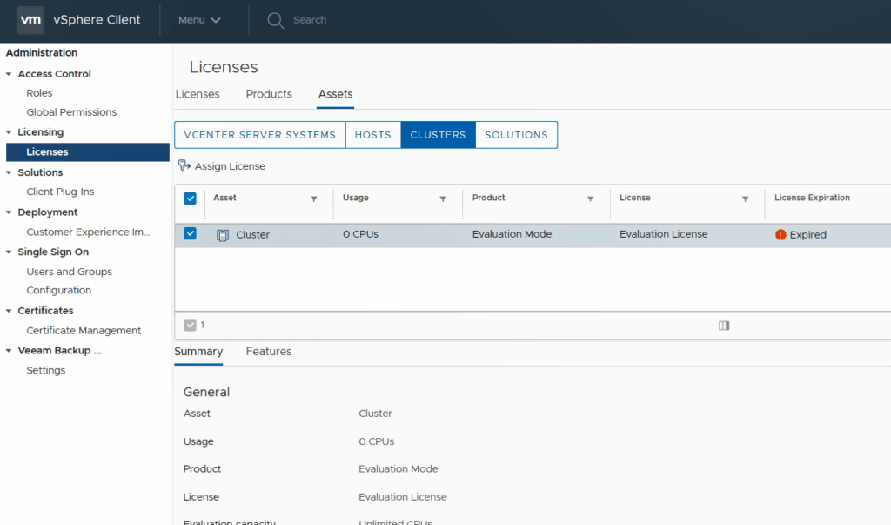Collapse the Licensing section
Image resolution: width=891 pixels, height=525 pixels.
click(9, 132)
